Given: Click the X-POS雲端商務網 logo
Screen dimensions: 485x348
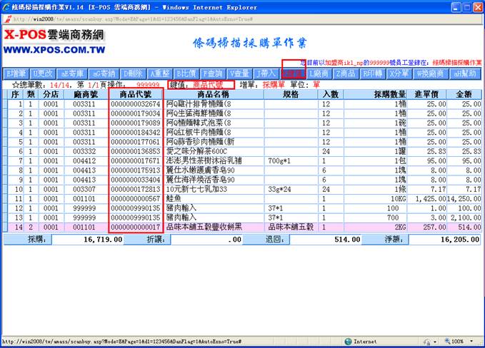Looking at the screenshot, I should (54, 42).
